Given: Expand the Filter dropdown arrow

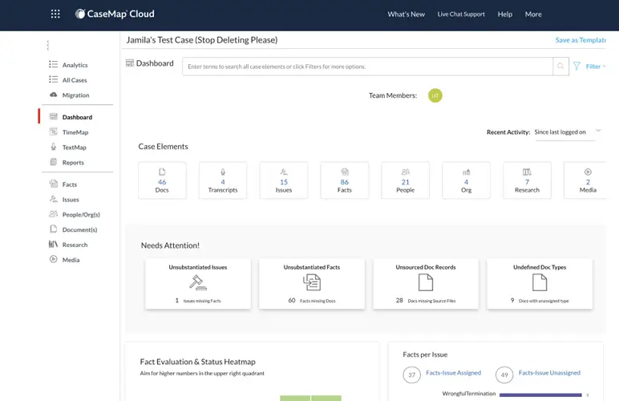Looking at the screenshot, I should click(x=605, y=67).
